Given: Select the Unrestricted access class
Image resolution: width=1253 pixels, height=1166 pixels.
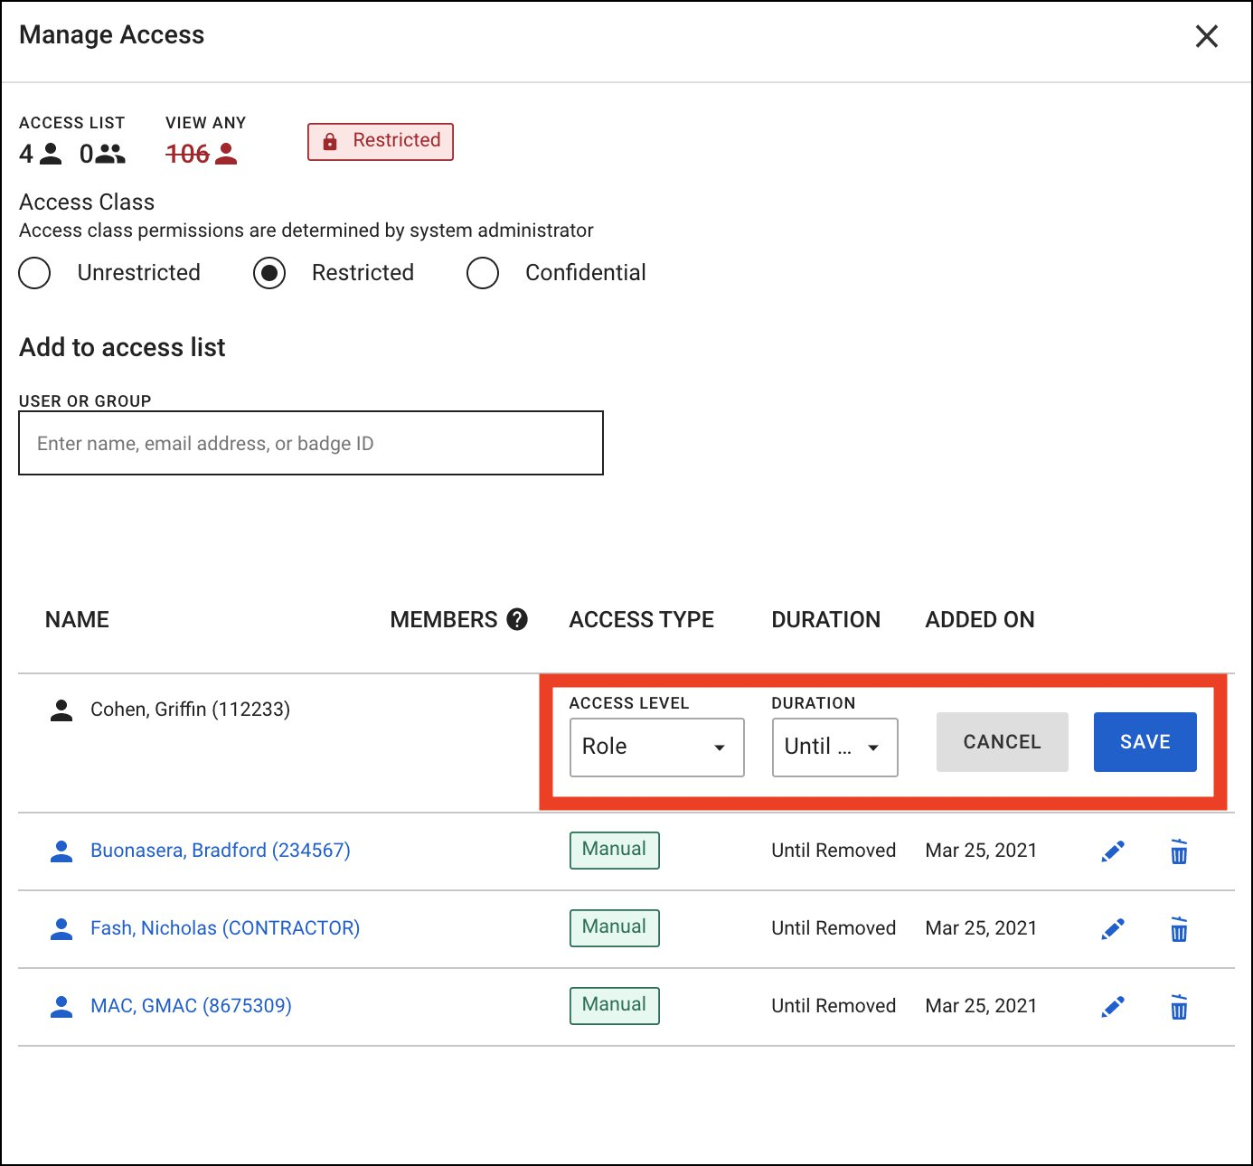Looking at the screenshot, I should coord(34,273).
